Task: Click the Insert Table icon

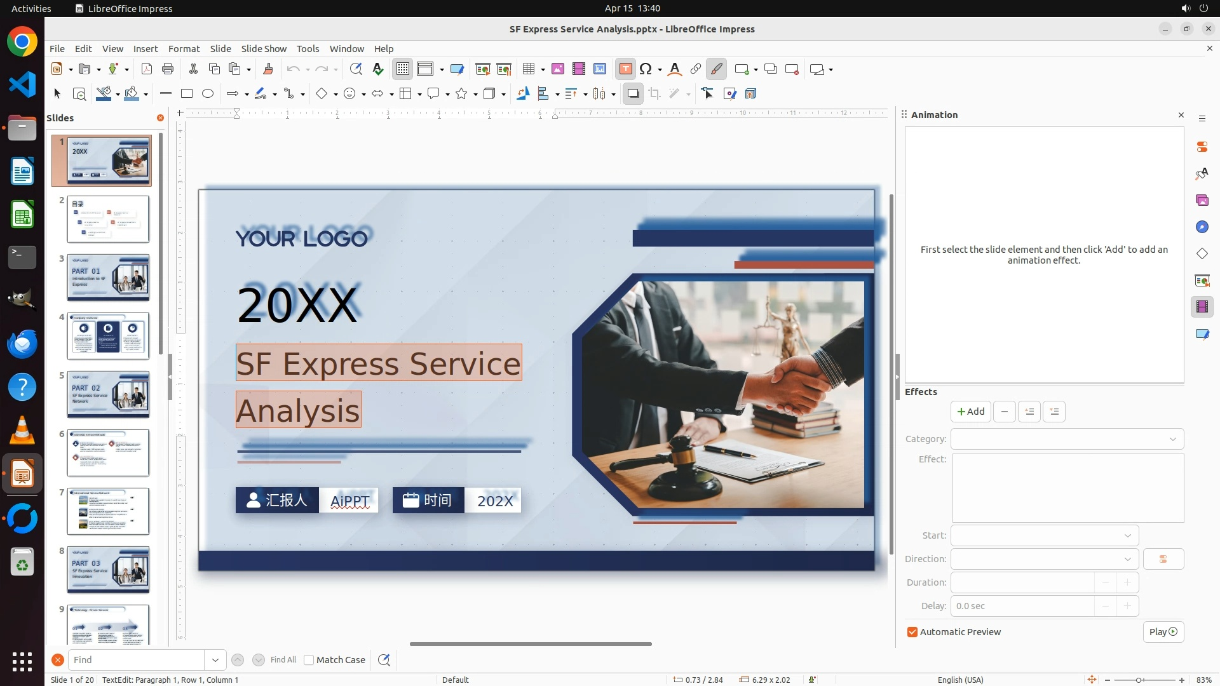Action: 528,69
